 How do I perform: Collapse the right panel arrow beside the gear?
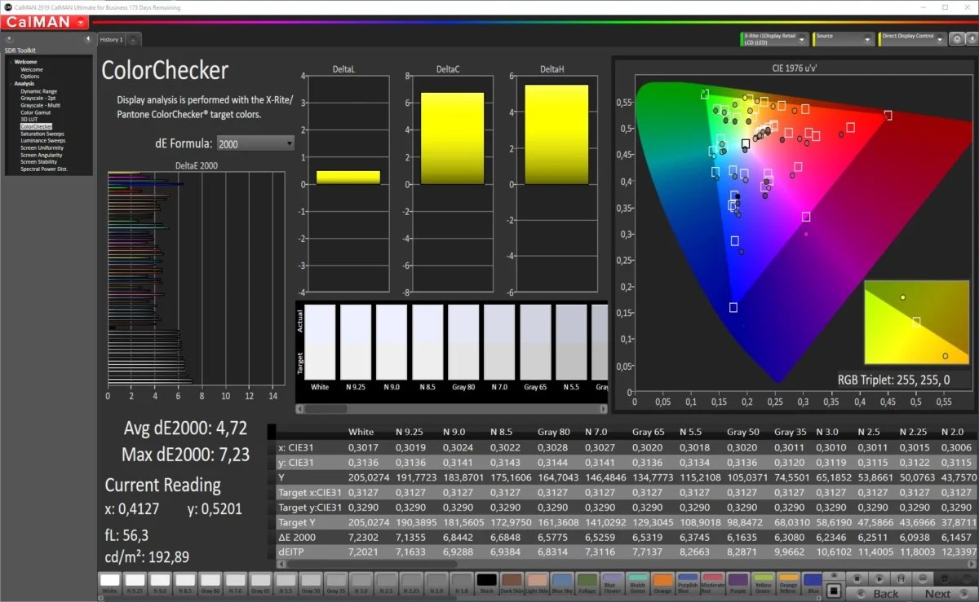pyautogui.click(x=971, y=38)
